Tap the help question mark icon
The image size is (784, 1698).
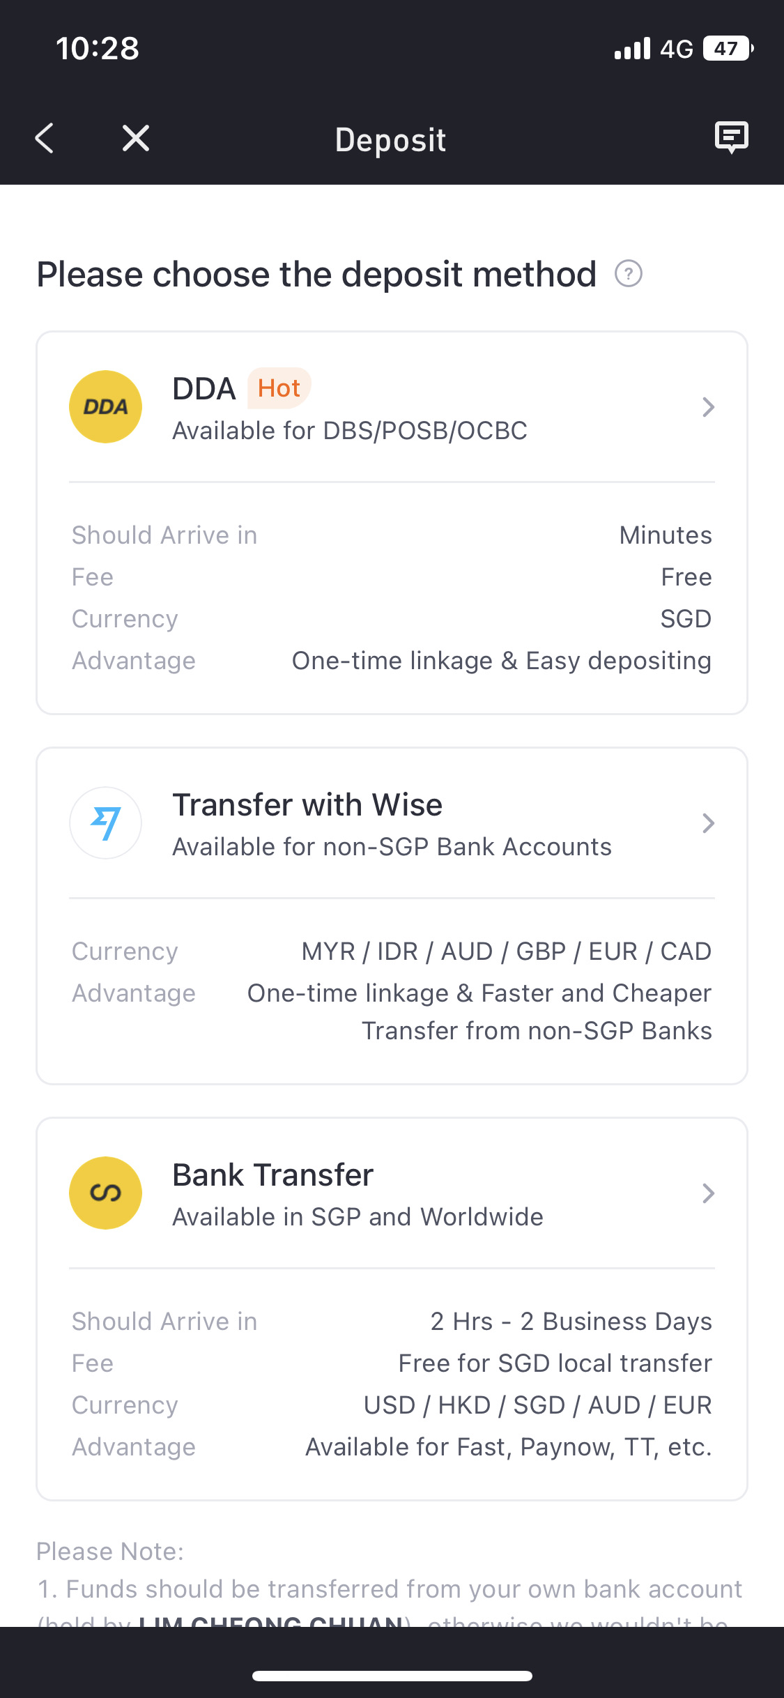[x=629, y=273]
